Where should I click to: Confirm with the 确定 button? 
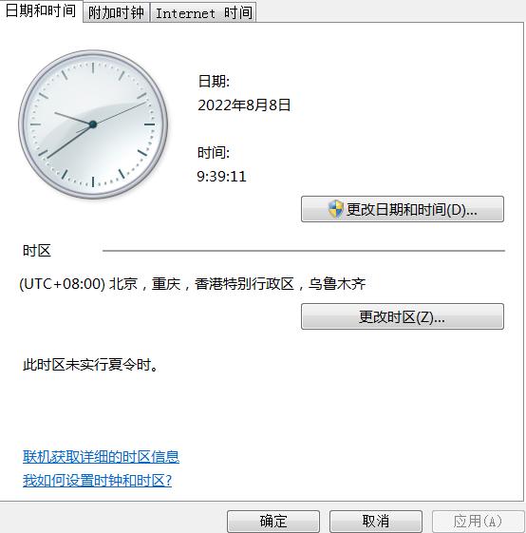(273, 521)
